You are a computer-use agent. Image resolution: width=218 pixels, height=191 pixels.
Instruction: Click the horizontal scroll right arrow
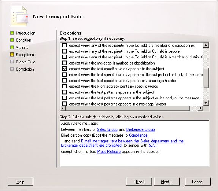pos(201,108)
